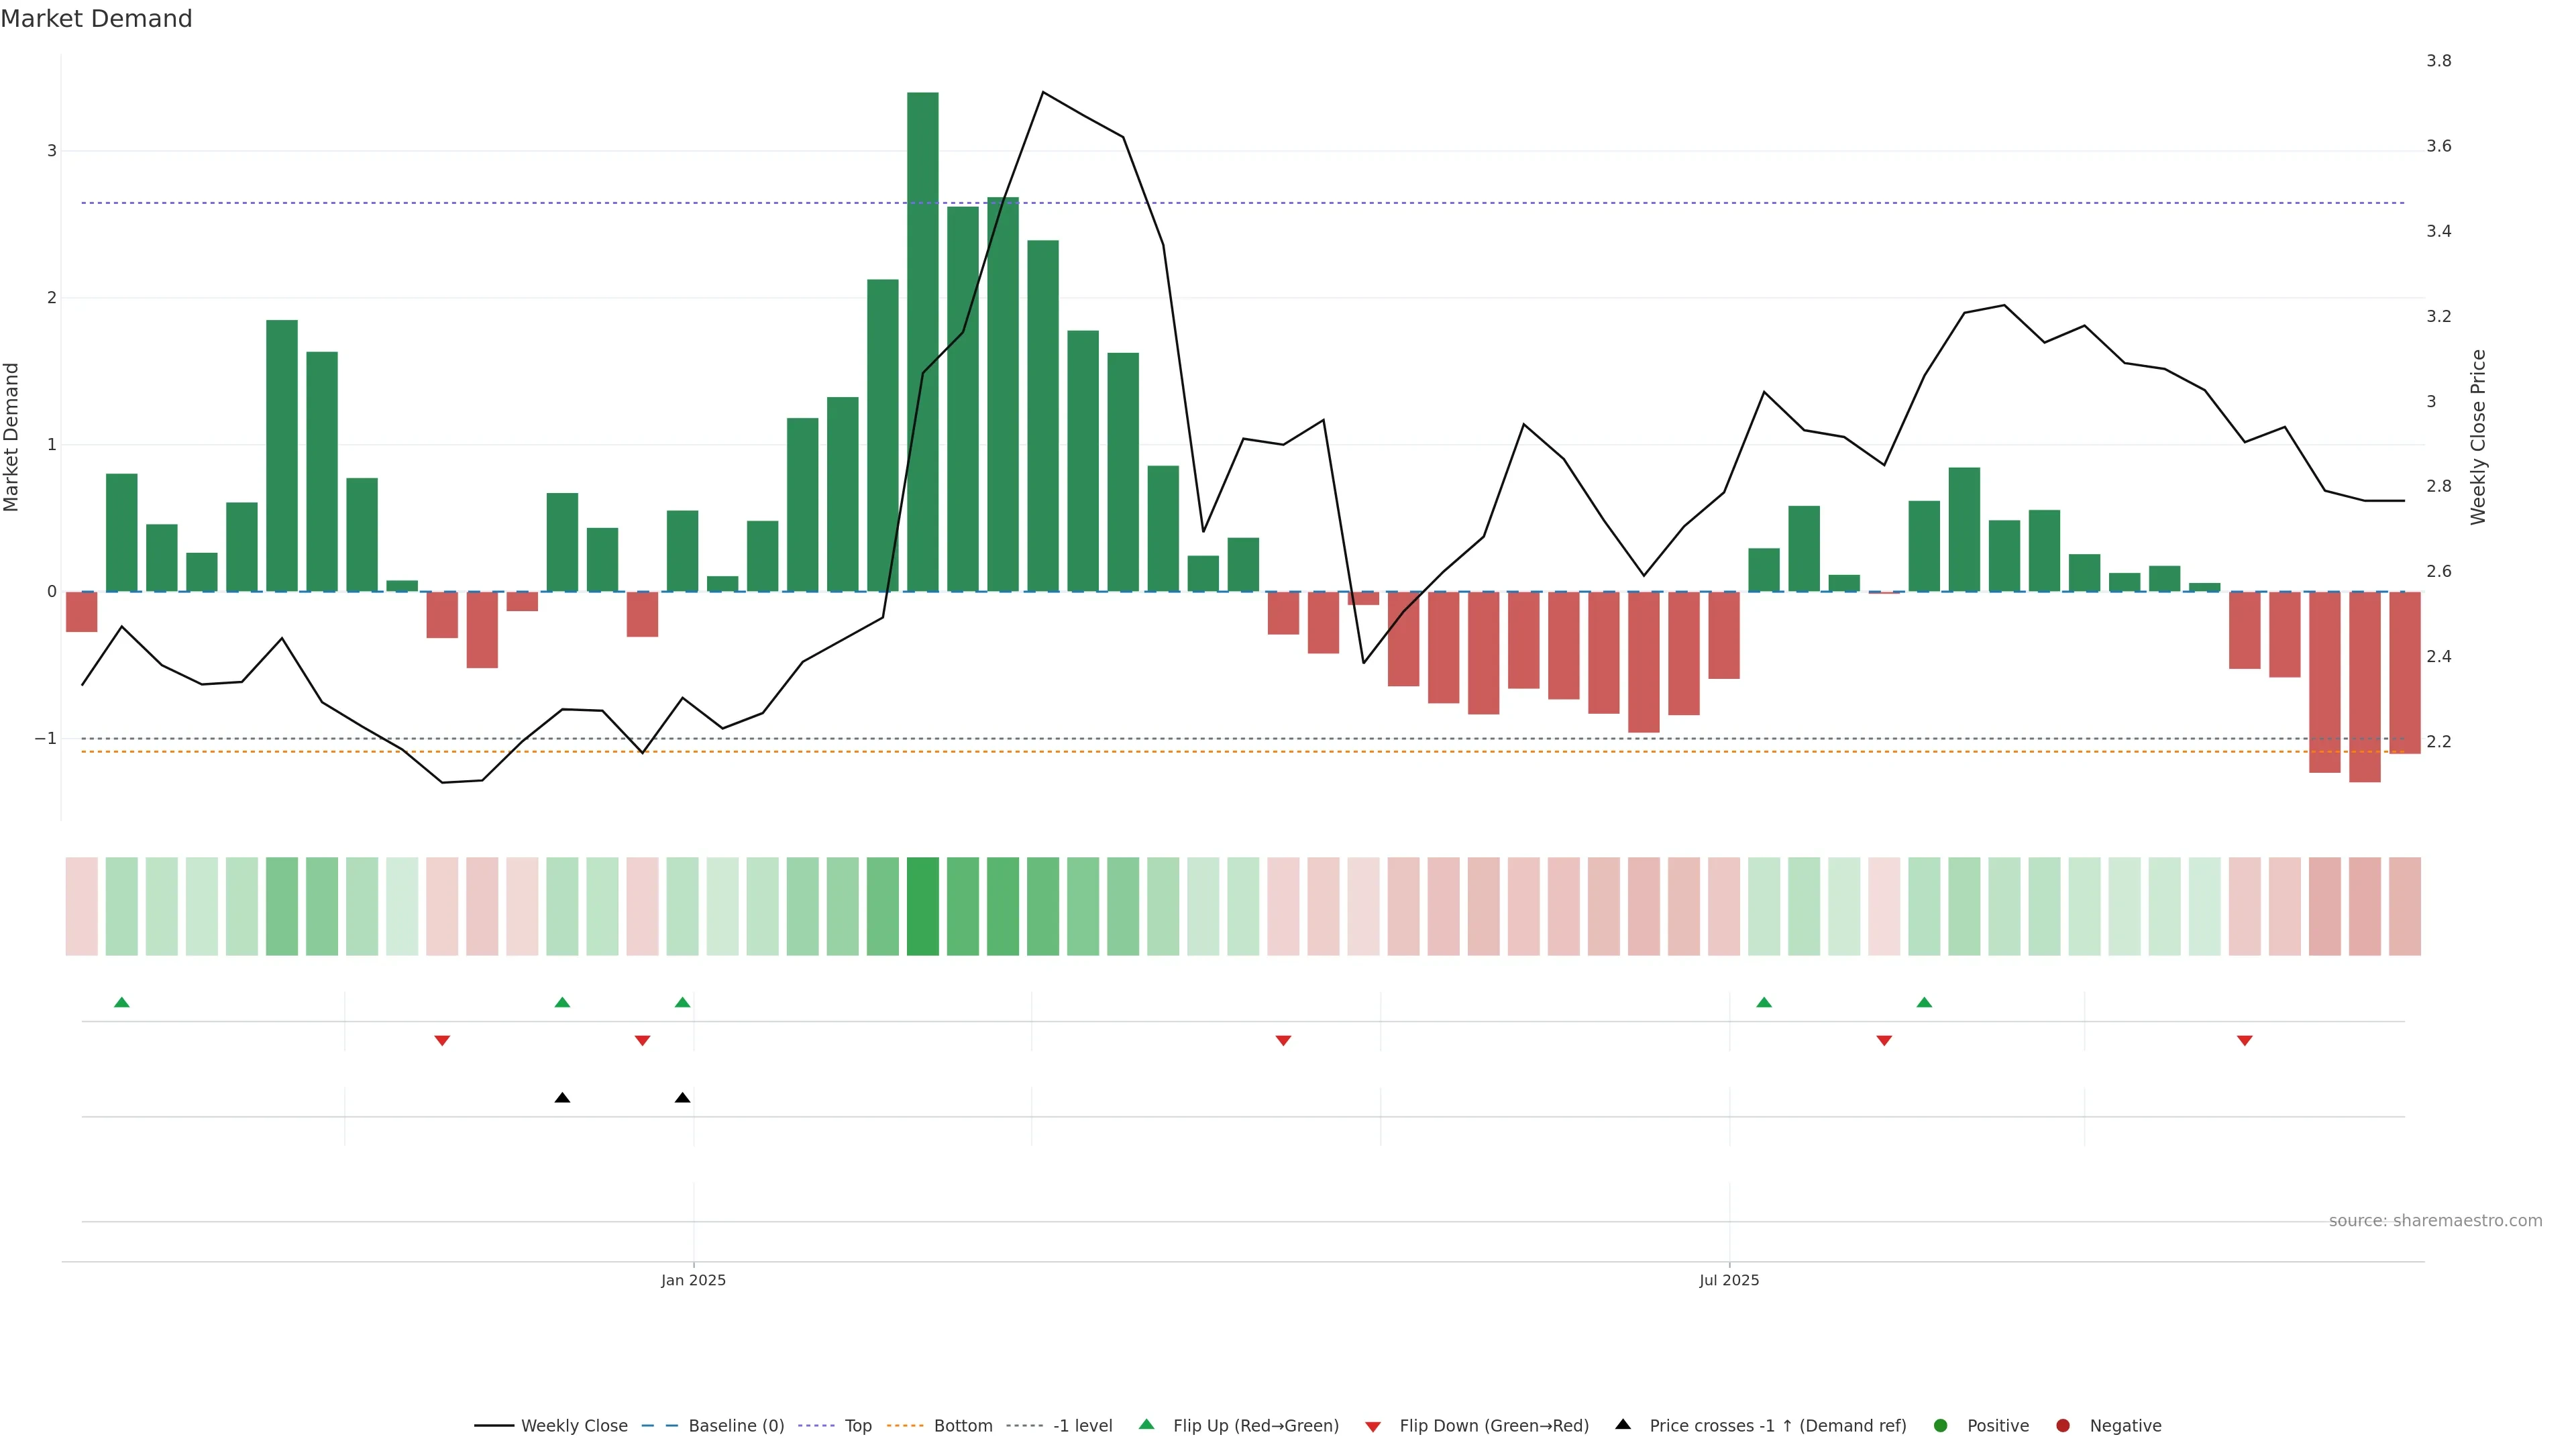Click the green Flip Up triangle legend icon

click(1147, 1425)
